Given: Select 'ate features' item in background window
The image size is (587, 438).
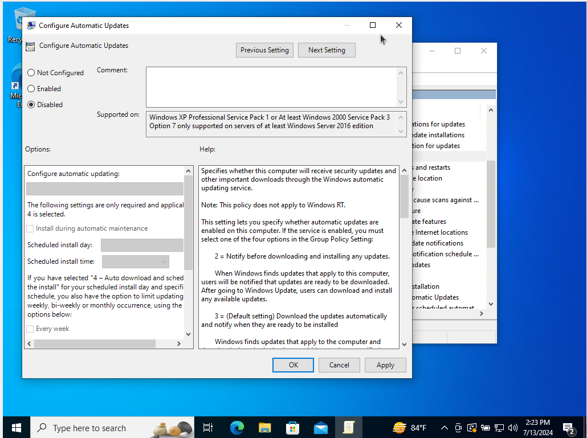Looking at the screenshot, I should coord(430,222).
